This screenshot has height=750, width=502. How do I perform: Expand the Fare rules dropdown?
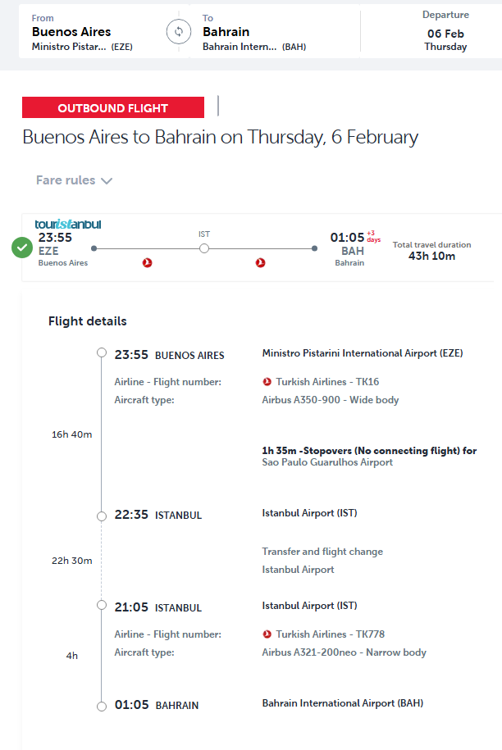[75, 180]
